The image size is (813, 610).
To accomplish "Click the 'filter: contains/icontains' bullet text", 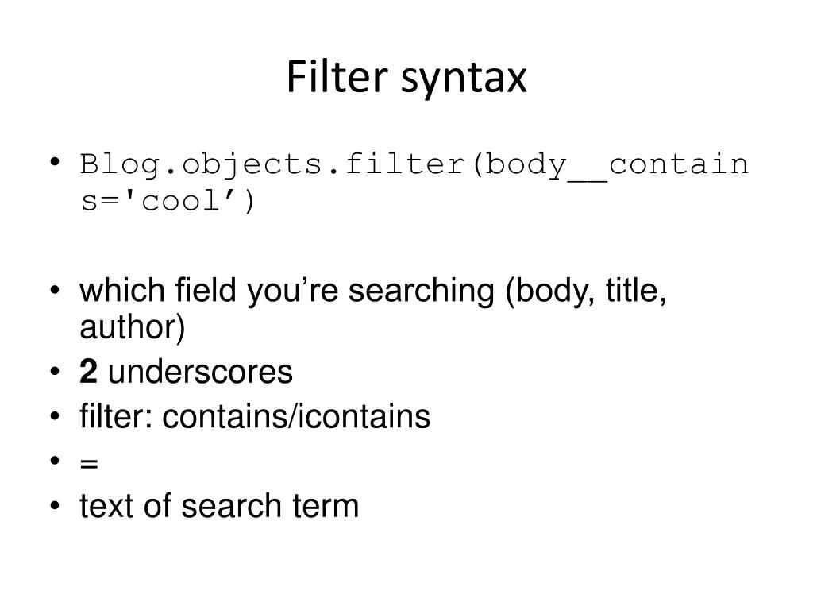I will click(x=255, y=416).
